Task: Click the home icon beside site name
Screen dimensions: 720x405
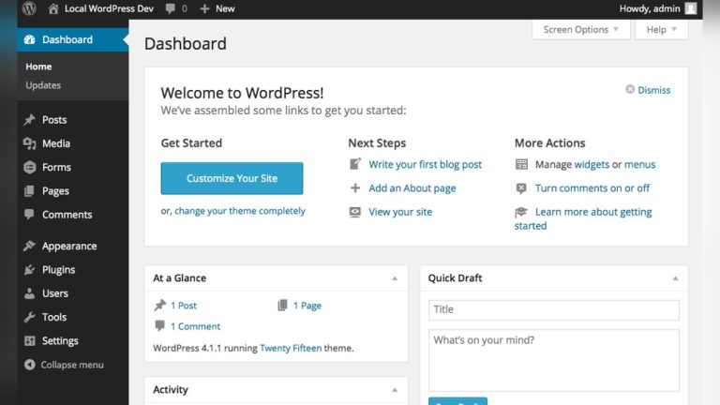Action: (x=53, y=8)
